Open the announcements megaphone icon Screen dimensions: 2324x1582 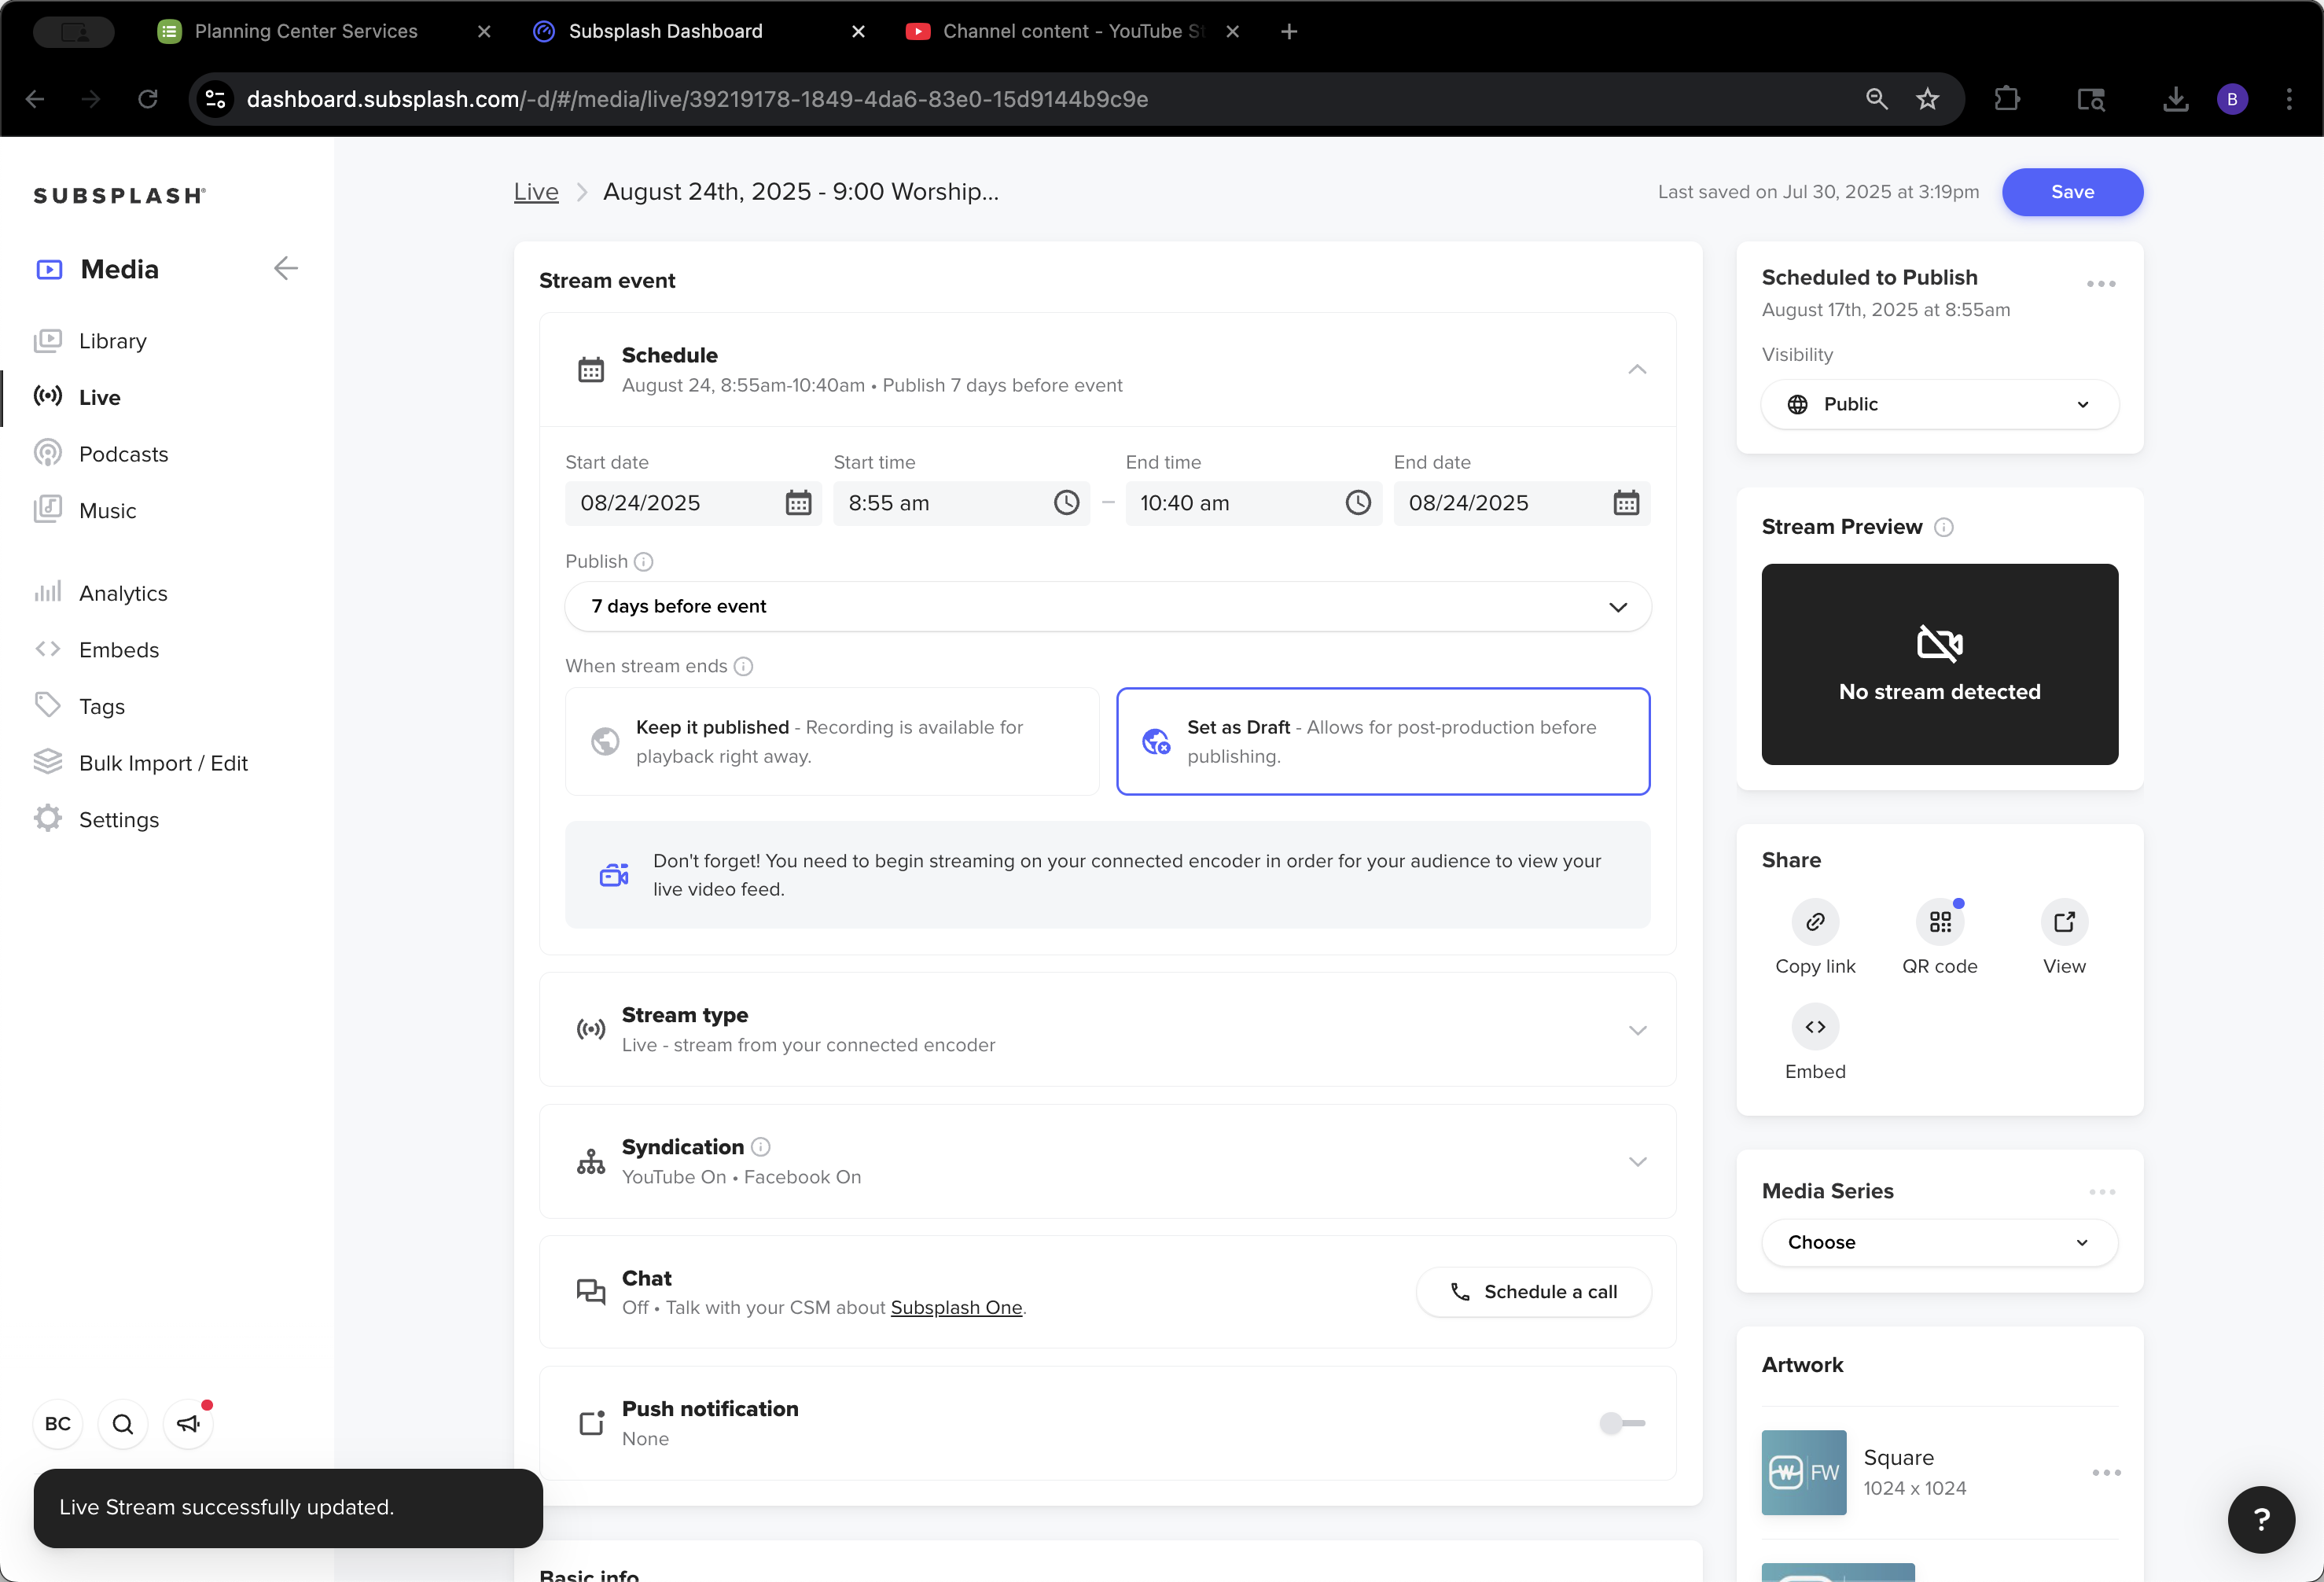(188, 1423)
